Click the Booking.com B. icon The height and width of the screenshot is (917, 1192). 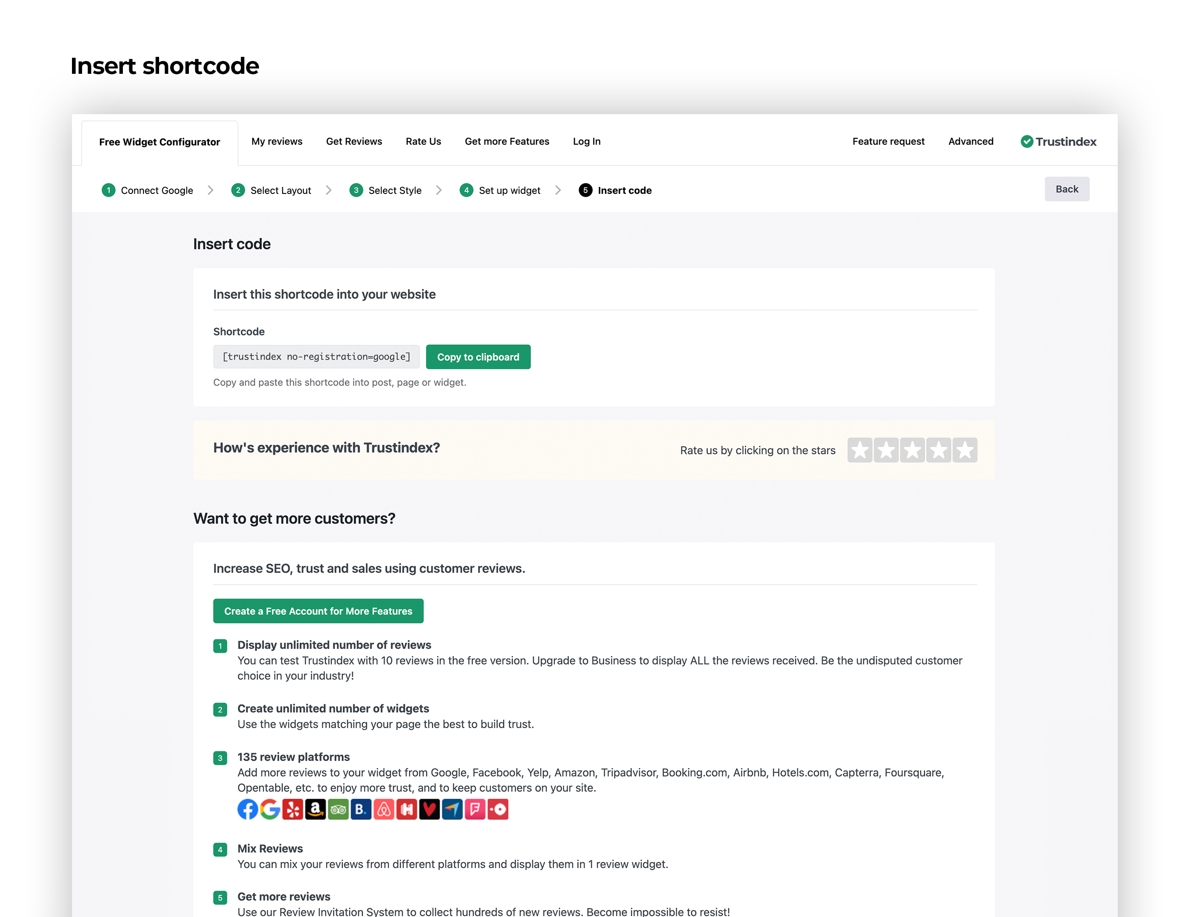pos(361,809)
